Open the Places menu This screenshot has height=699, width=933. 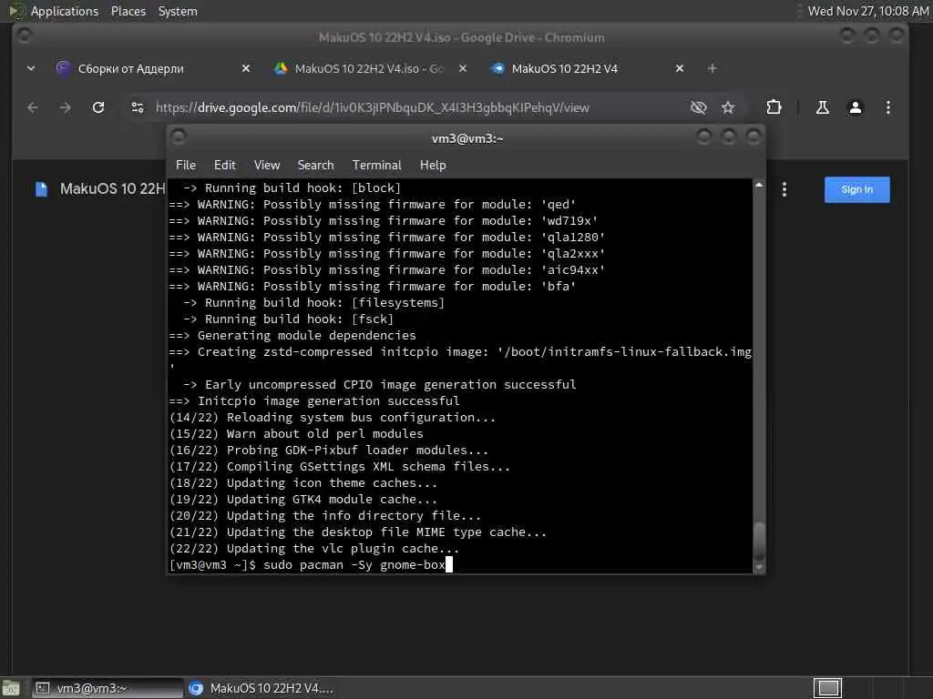coord(128,11)
